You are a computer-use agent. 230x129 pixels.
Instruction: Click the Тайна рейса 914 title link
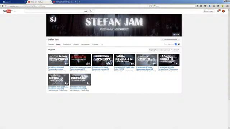[x=124, y=68]
